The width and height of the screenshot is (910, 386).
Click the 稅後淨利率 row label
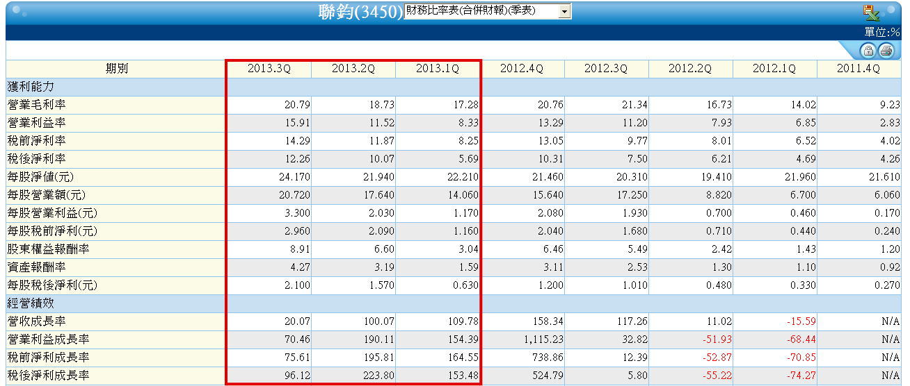pyautogui.click(x=36, y=159)
